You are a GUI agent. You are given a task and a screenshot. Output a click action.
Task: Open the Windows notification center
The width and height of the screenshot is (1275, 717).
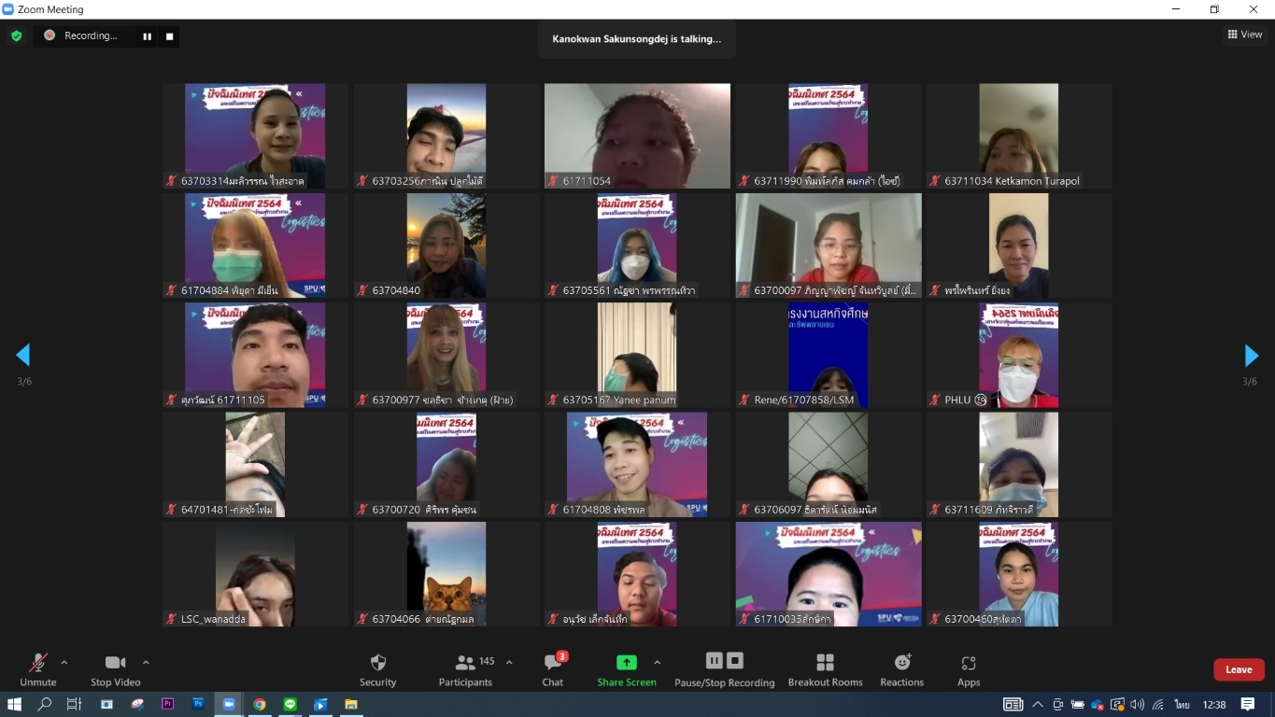click(1248, 704)
